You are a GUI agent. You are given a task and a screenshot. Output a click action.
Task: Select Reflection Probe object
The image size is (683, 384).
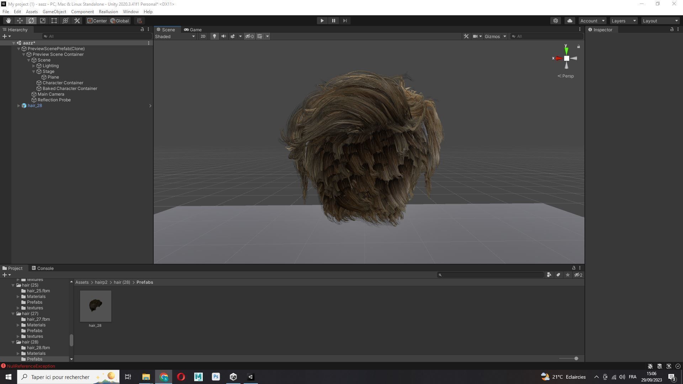tap(54, 100)
